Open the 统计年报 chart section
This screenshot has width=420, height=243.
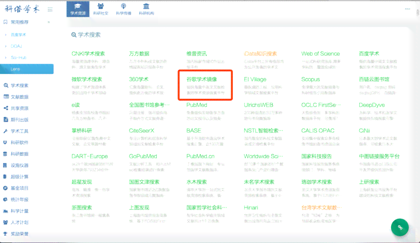point(16,199)
